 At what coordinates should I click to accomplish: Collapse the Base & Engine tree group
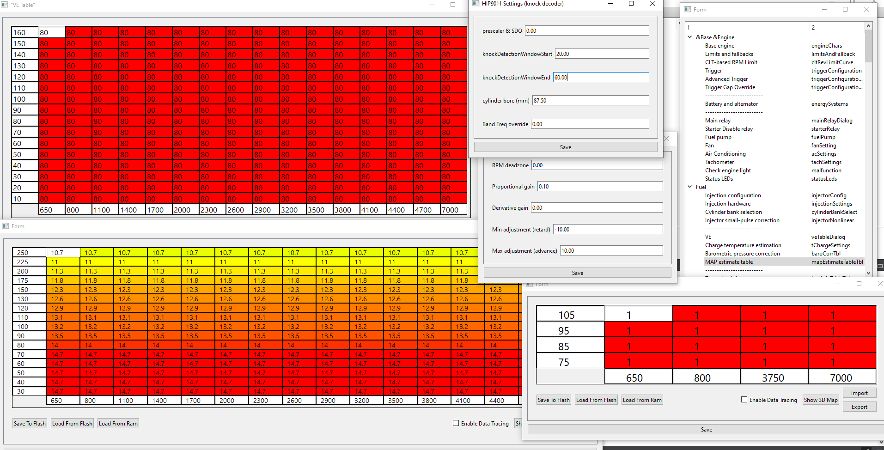coord(690,37)
